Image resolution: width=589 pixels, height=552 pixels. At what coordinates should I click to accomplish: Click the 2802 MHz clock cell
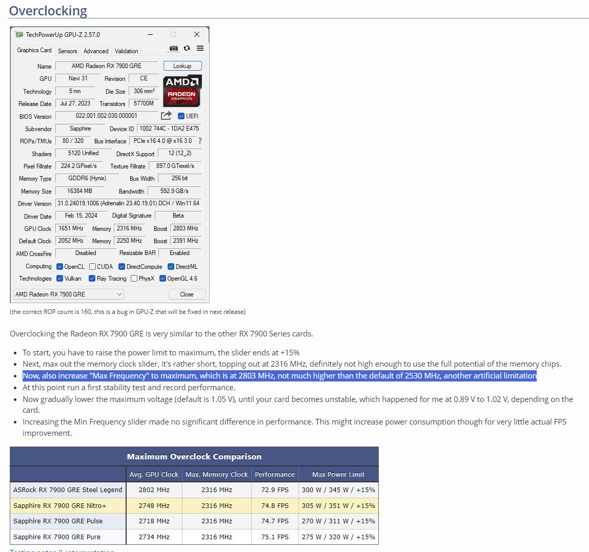(154, 490)
